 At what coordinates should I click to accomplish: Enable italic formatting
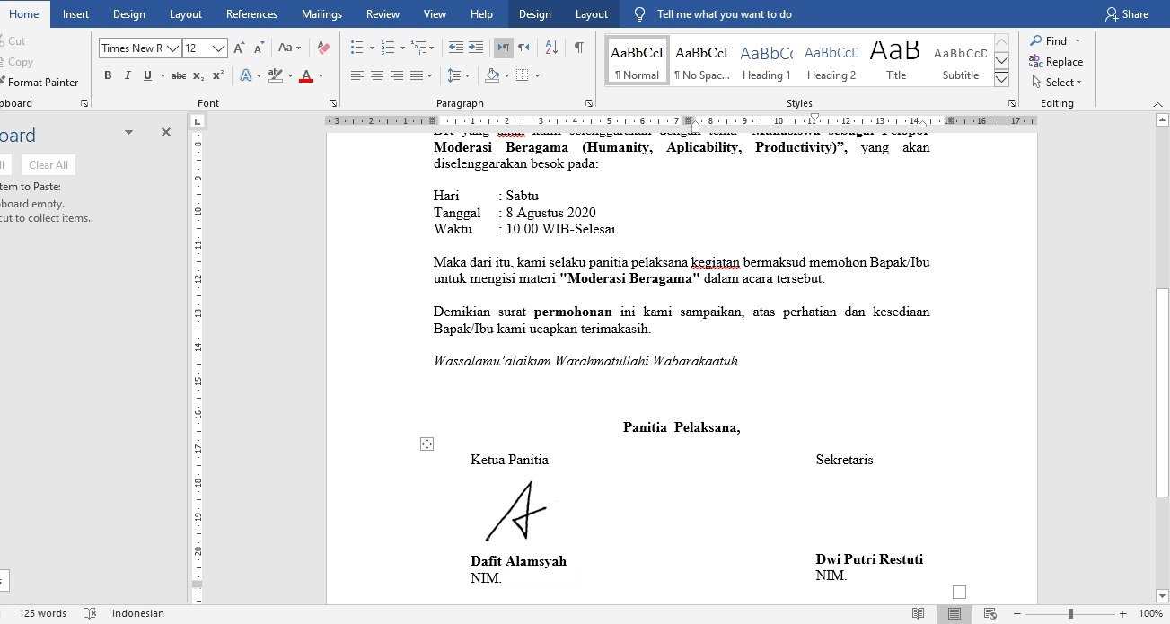(127, 76)
